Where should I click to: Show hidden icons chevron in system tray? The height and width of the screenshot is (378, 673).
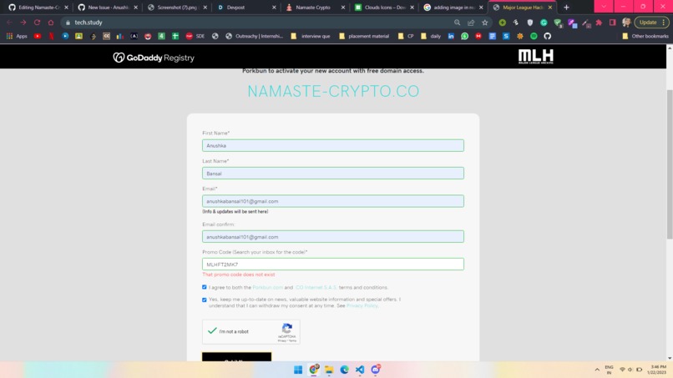[x=597, y=370]
